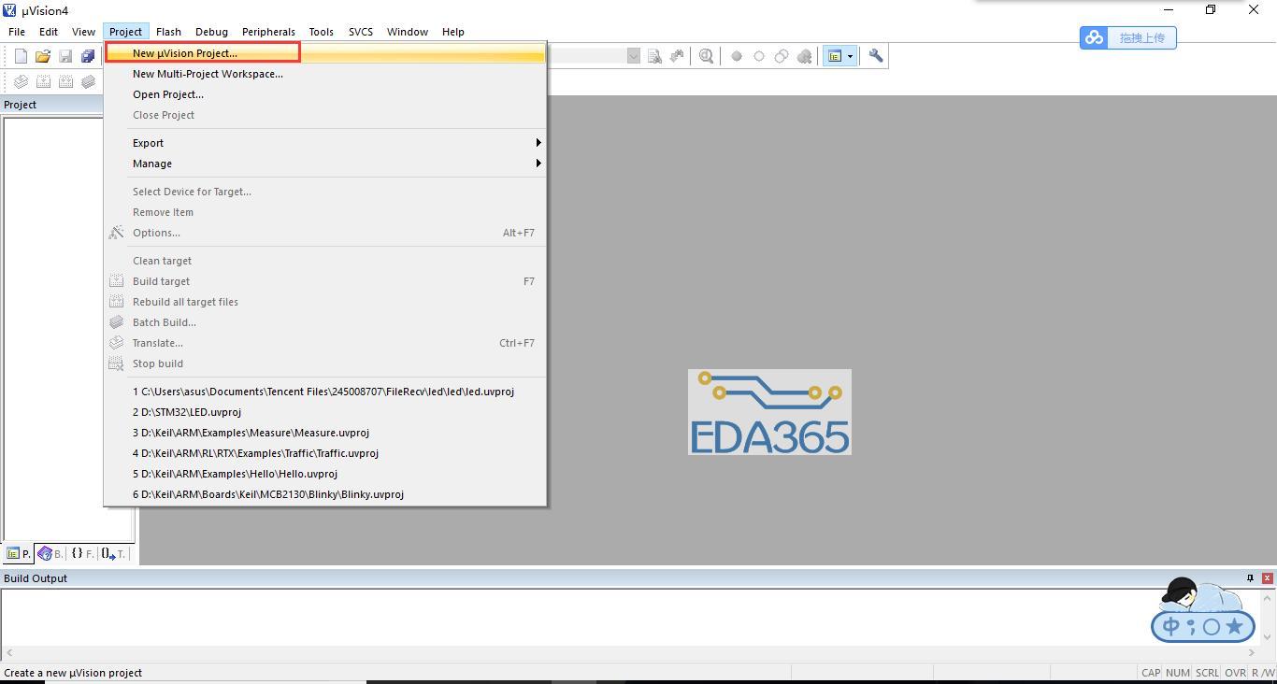Open the window layout dropdown arrow
Viewport: 1277px width, 684px height.
(x=850, y=56)
